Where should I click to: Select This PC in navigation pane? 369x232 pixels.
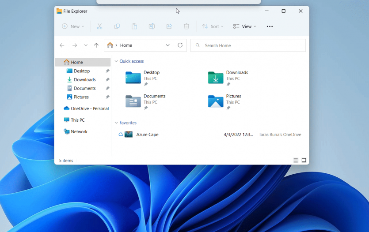[x=77, y=120]
